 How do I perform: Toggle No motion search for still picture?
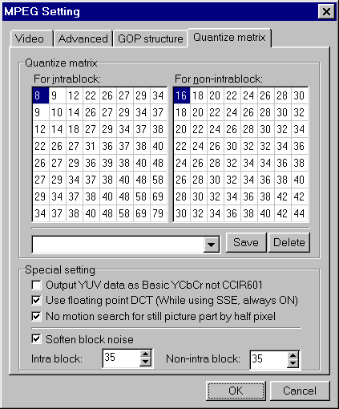[36, 316]
